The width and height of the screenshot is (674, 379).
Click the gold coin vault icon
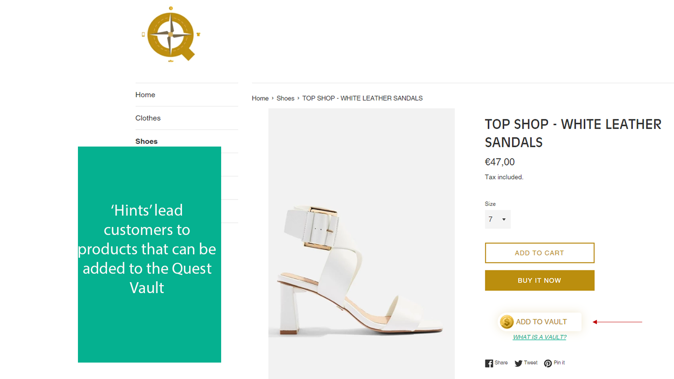click(x=507, y=322)
